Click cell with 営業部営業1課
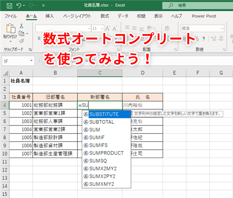 pos(55,113)
